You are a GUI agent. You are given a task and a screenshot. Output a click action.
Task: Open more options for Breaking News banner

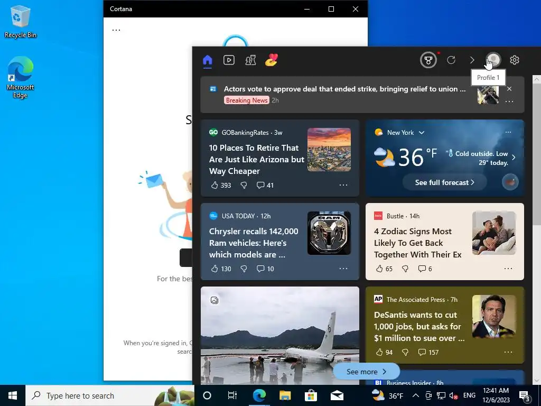(509, 101)
